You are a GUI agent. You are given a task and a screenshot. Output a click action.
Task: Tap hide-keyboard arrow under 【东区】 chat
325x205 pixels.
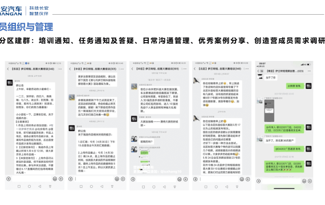[x=50, y=187]
